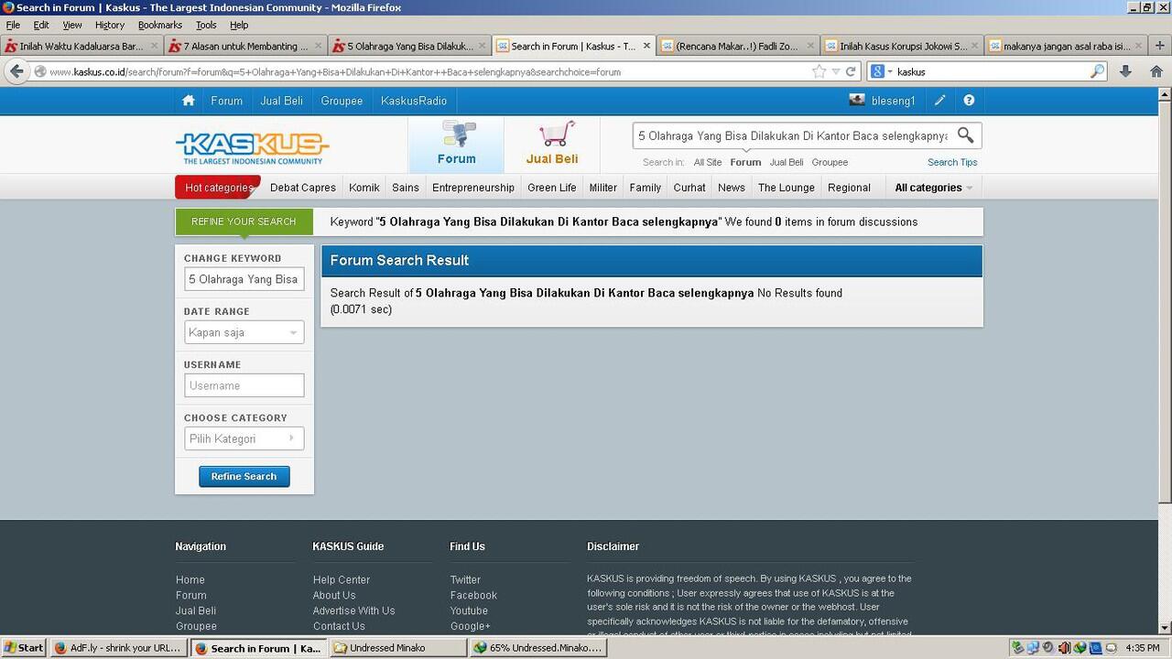
Task: Switch to 'makanya jangan asal raba' tab
Action: (1066, 45)
